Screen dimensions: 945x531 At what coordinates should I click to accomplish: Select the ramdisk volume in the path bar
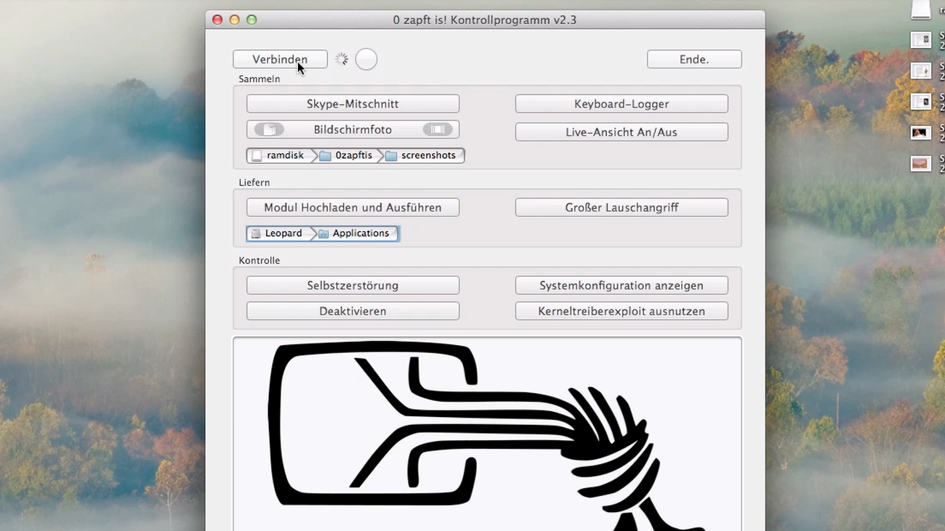pyautogui.click(x=278, y=155)
